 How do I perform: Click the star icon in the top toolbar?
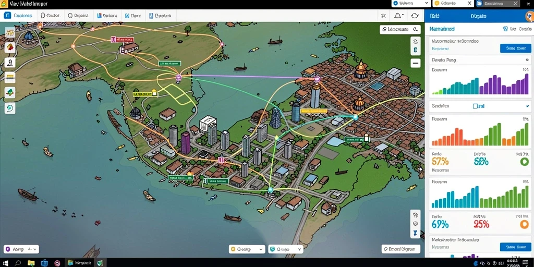pyautogui.click(x=383, y=16)
